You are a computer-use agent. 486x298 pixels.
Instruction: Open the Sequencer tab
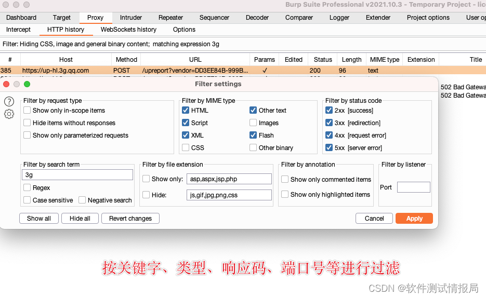tap(215, 18)
